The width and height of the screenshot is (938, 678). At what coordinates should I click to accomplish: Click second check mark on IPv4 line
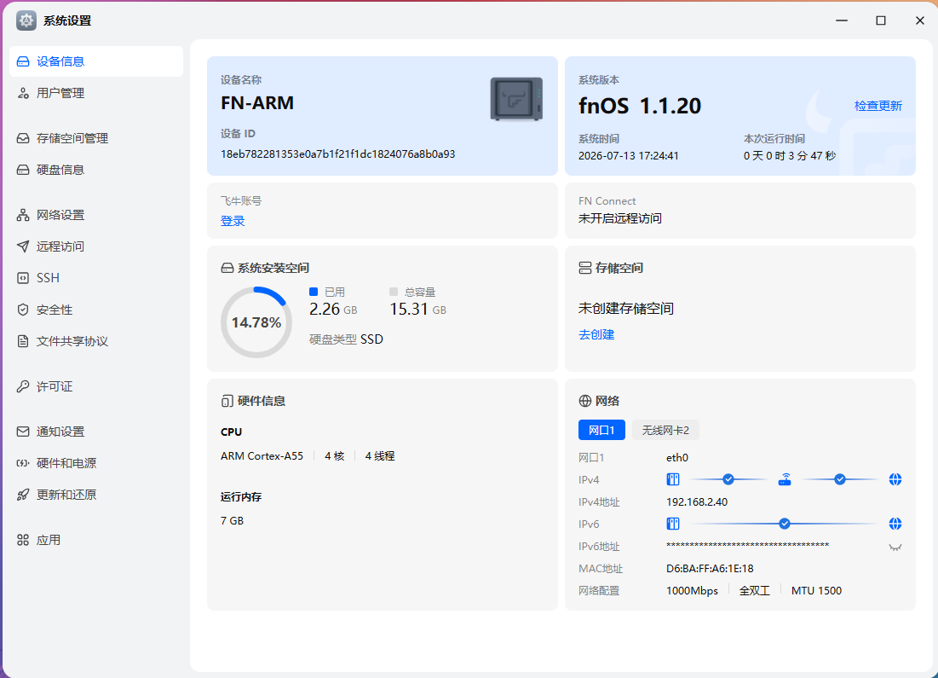pyautogui.click(x=840, y=479)
